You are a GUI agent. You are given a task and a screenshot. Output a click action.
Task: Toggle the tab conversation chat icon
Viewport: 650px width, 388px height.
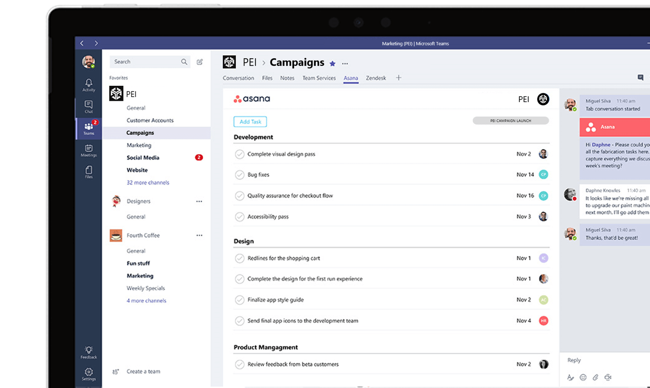[640, 77]
